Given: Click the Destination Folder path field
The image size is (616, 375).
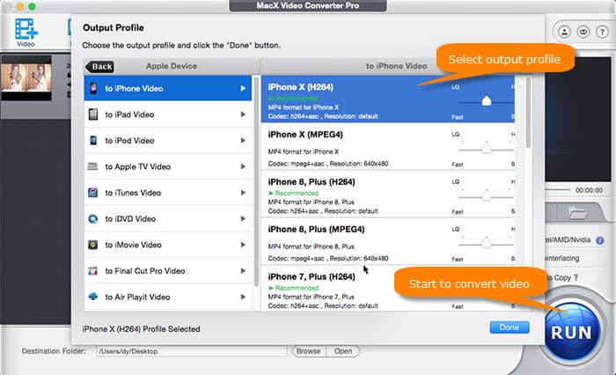Looking at the screenshot, I should pyautogui.click(x=192, y=351).
